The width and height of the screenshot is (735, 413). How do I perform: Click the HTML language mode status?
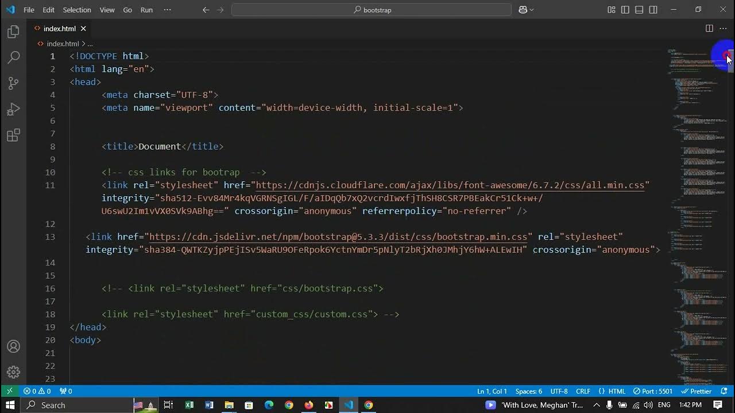pos(612,391)
